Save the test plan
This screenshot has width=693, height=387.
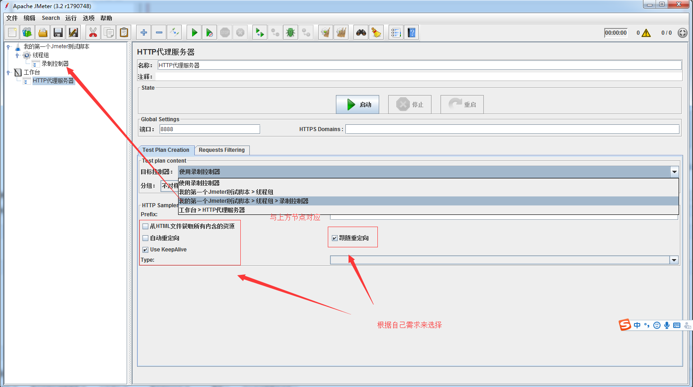pos(58,32)
